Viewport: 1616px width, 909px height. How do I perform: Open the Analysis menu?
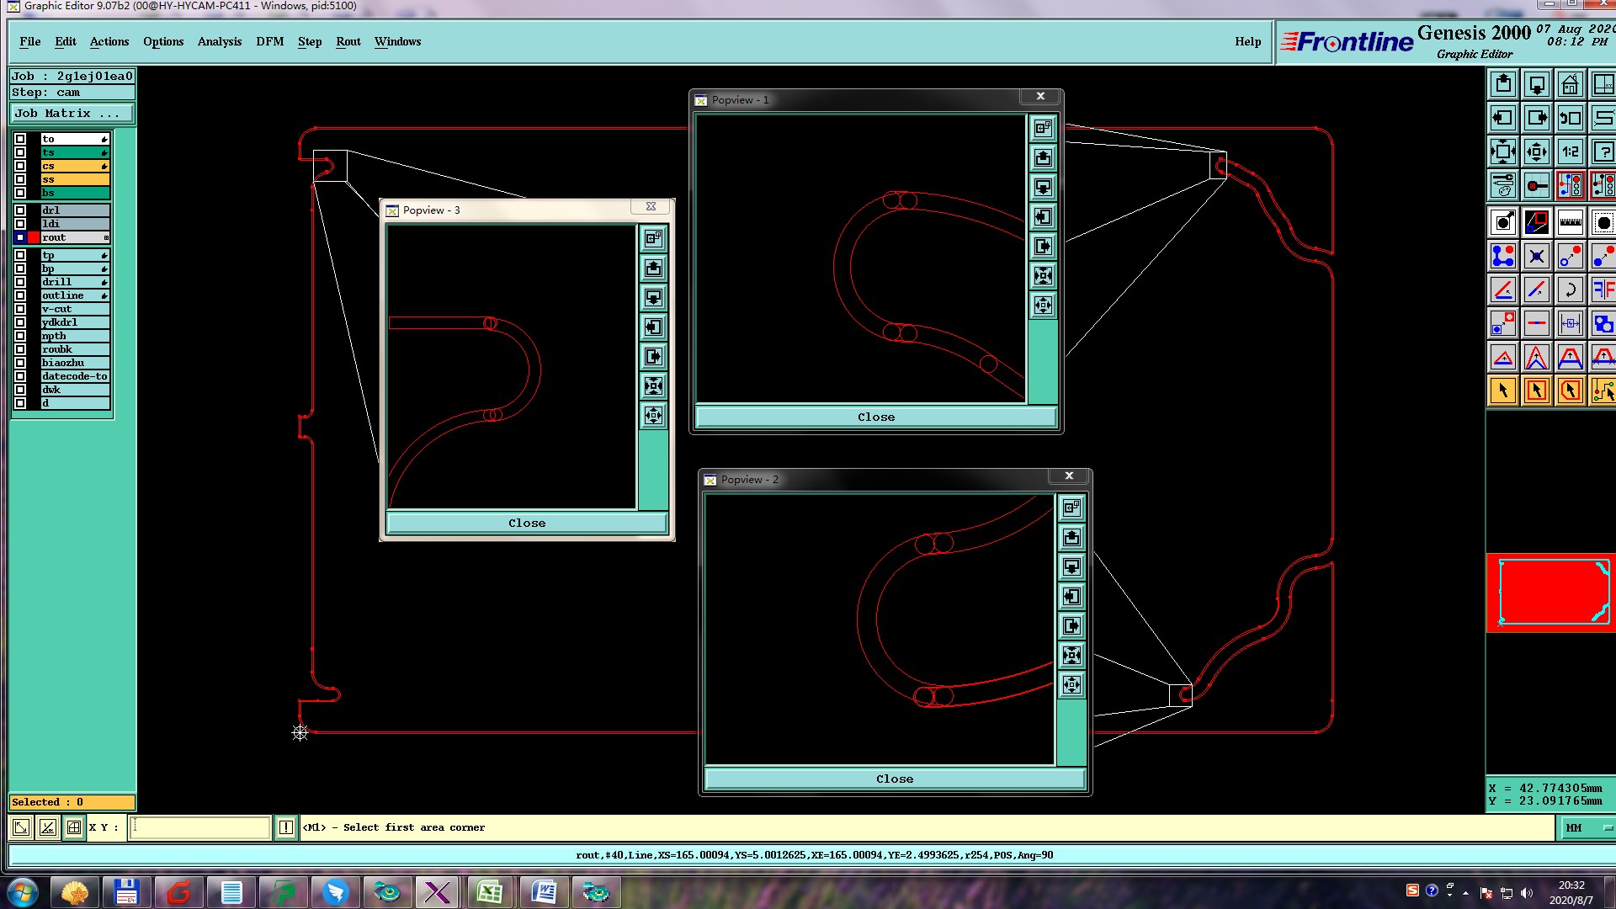(x=219, y=41)
